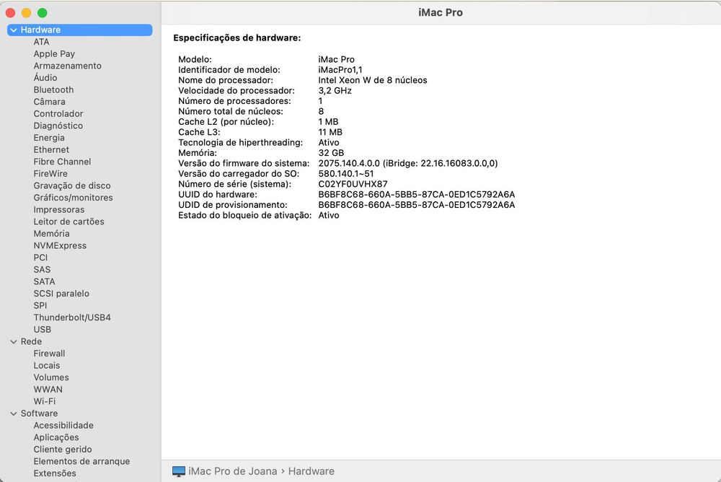The height and width of the screenshot is (482, 721).
Task: Open NVMExpress in the sidebar
Action: click(x=60, y=245)
